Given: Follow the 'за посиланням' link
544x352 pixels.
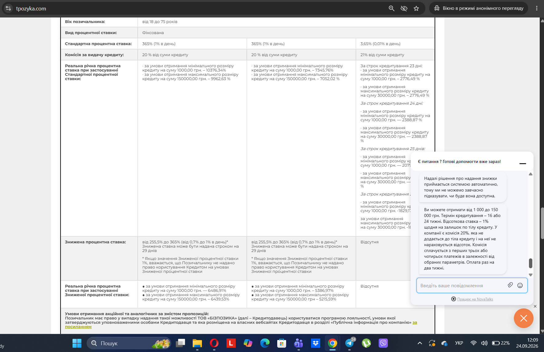Looking at the screenshot, I should (x=241, y=325).
